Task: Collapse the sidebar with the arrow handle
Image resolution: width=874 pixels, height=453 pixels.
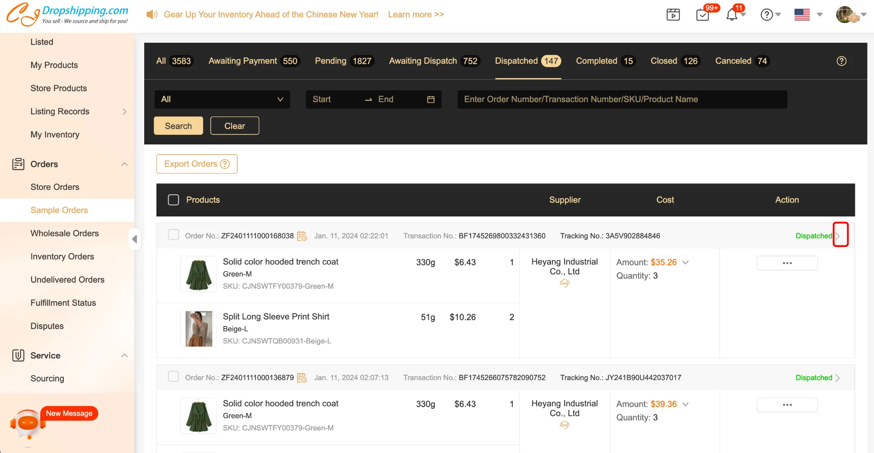Action: point(135,239)
